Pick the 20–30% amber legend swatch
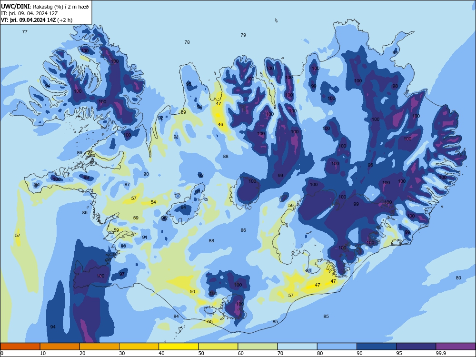 click(99, 347)
